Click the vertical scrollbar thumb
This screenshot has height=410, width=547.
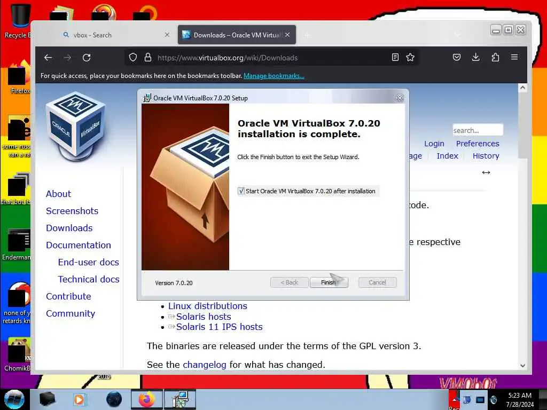[522, 125]
